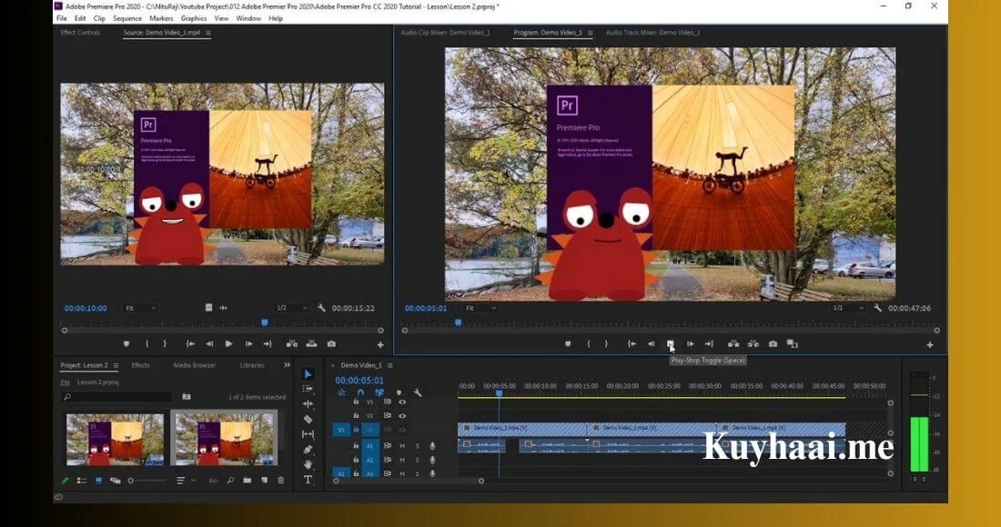Step back one frame in Program monitor
This screenshot has height=527, width=1001.
[x=651, y=344]
